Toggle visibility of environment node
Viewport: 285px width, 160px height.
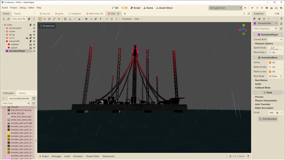coord(34,28)
